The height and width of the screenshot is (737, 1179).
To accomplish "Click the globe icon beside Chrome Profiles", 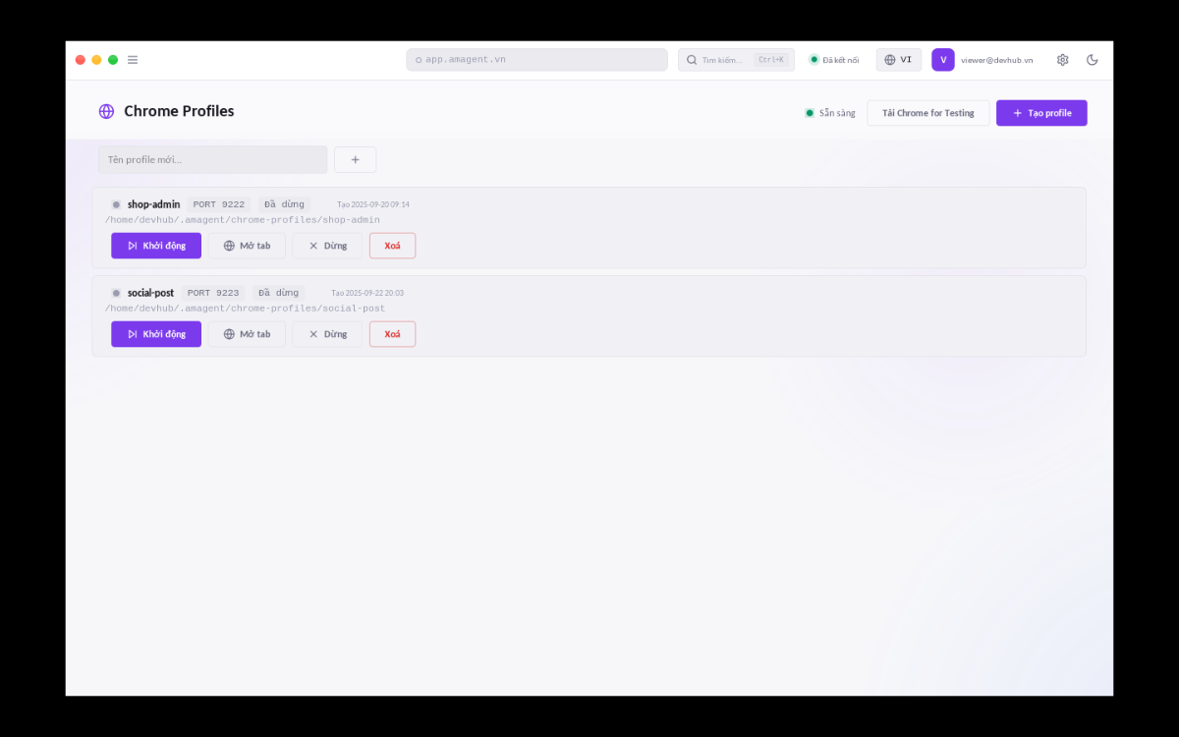I will [107, 111].
